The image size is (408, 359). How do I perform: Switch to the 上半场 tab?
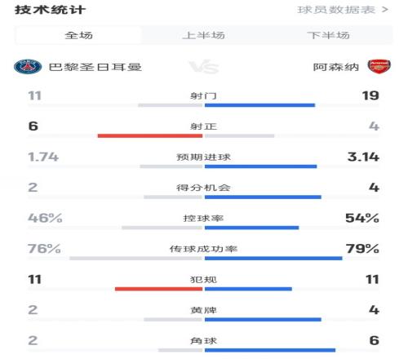204,35
